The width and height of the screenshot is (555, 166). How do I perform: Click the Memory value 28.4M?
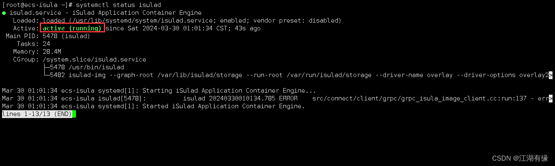tap(52, 52)
